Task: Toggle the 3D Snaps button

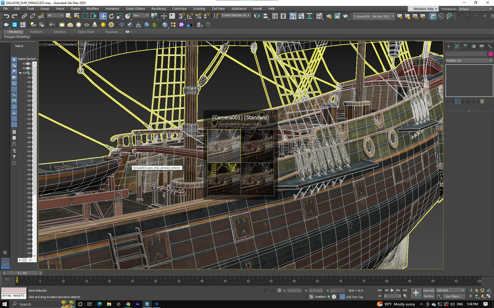Action: [182, 16]
